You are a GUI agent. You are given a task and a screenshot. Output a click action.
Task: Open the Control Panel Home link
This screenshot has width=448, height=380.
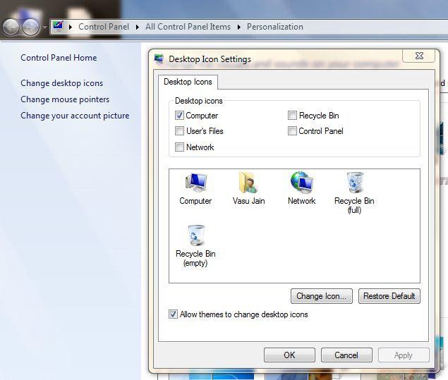click(x=59, y=58)
